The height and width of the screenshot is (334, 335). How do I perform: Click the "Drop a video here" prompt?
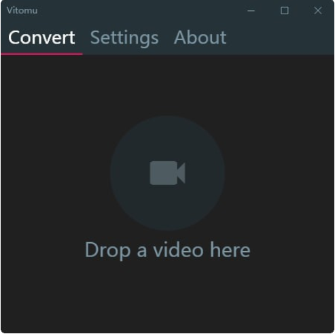pos(168,250)
